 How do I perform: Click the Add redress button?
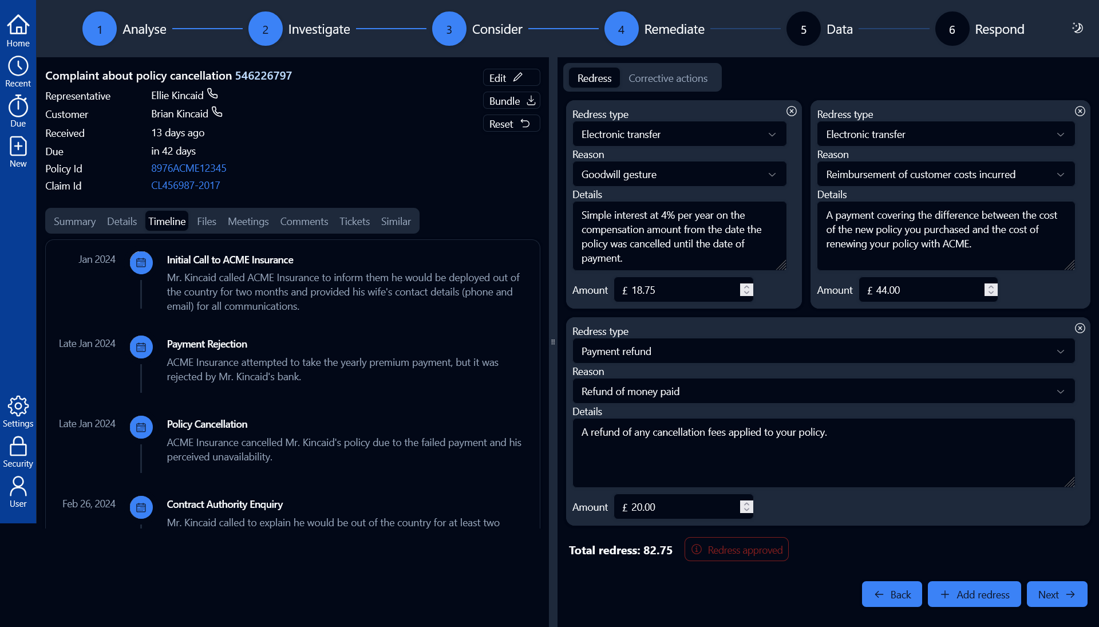click(x=974, y=594)
